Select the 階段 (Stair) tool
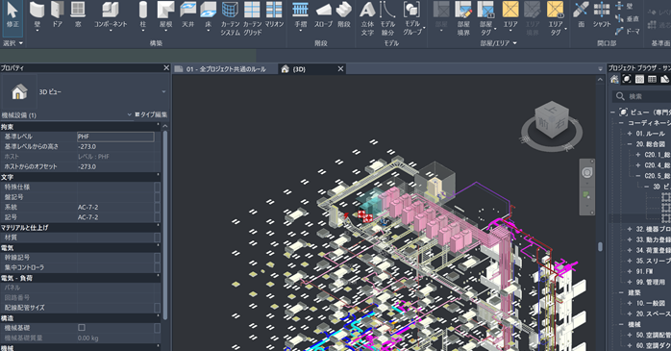The width and height of the screenshot is (671, 351). point(344,15)
